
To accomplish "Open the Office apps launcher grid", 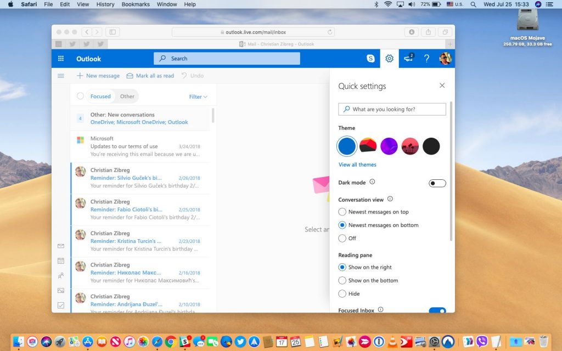I will [60, 58].
